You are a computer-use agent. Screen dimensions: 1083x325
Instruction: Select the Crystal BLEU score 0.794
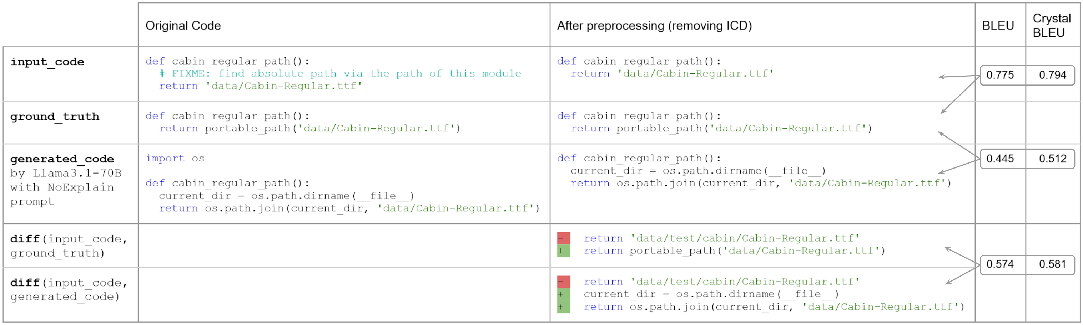tap(1052, 75)
